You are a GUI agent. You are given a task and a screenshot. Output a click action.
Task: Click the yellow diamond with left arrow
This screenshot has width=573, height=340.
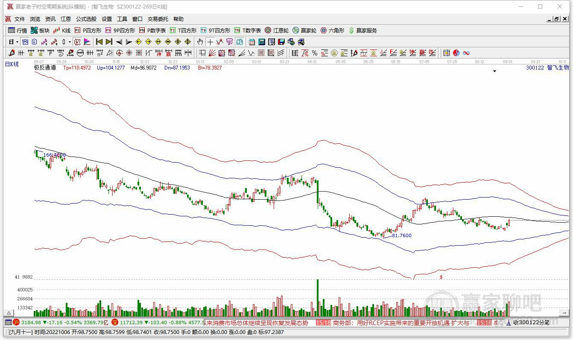(138, 42)
